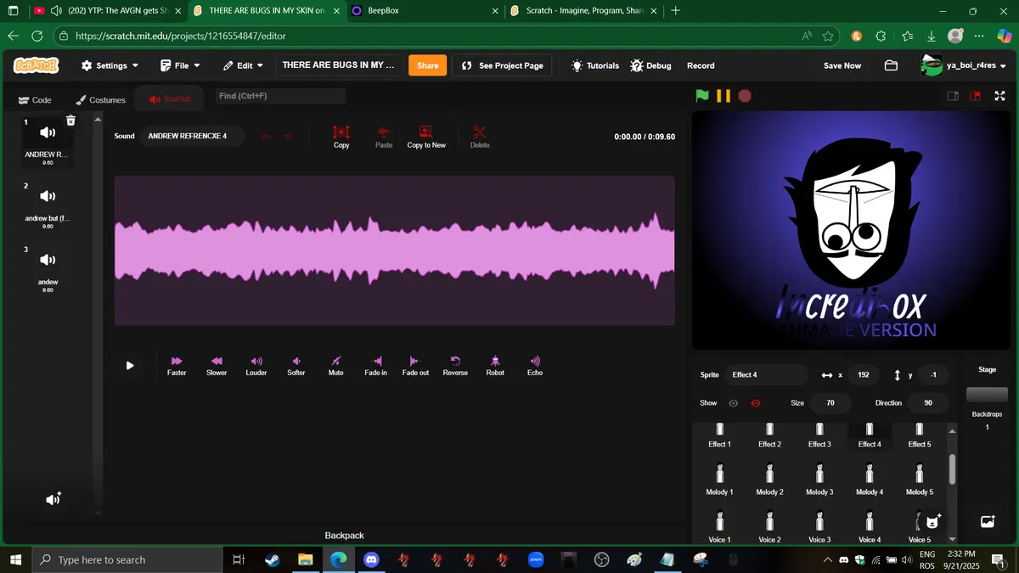
Task: Delete ANDREW R... sound with trash icon
Action: (71, 121)
